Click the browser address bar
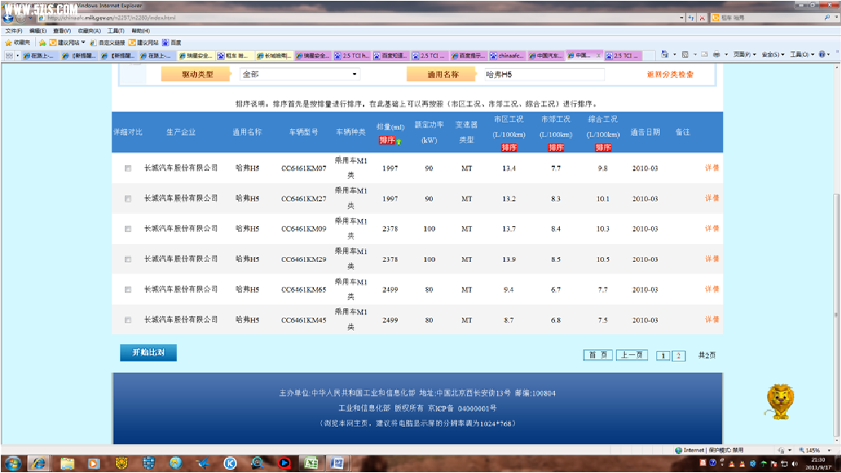Screen dimensions: 841x473 359,18
